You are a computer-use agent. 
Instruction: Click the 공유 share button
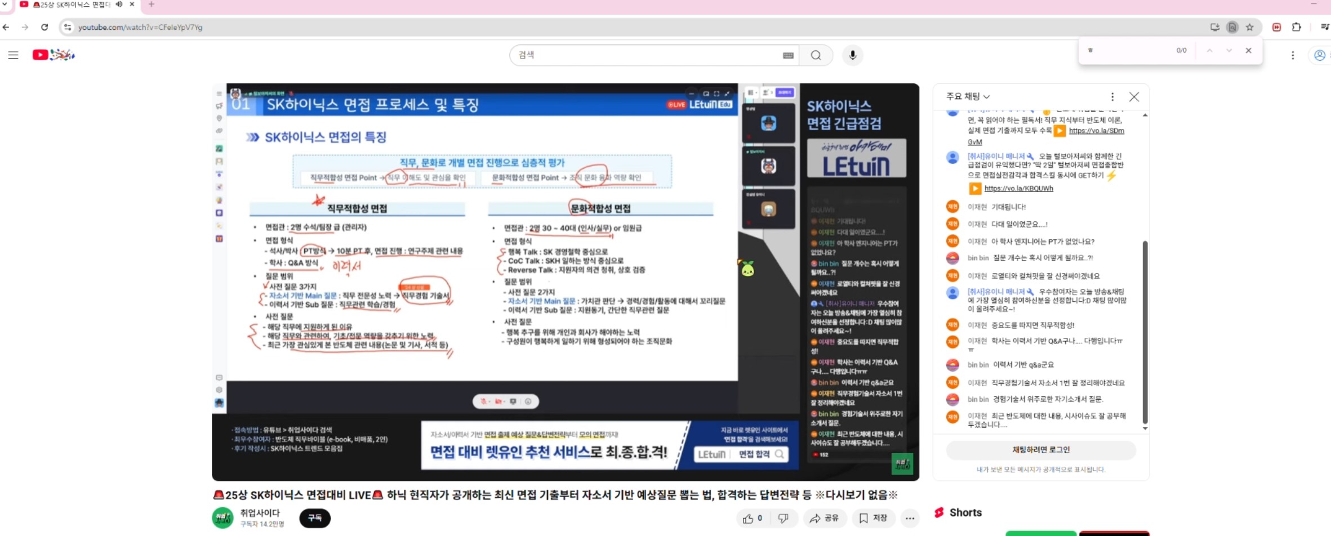(x=824, y=519)
